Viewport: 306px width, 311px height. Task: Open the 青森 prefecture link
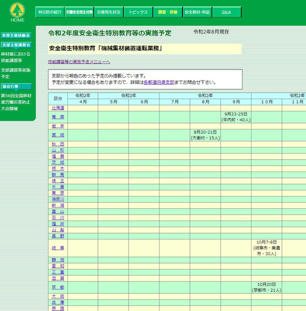[x=58, y=117]
